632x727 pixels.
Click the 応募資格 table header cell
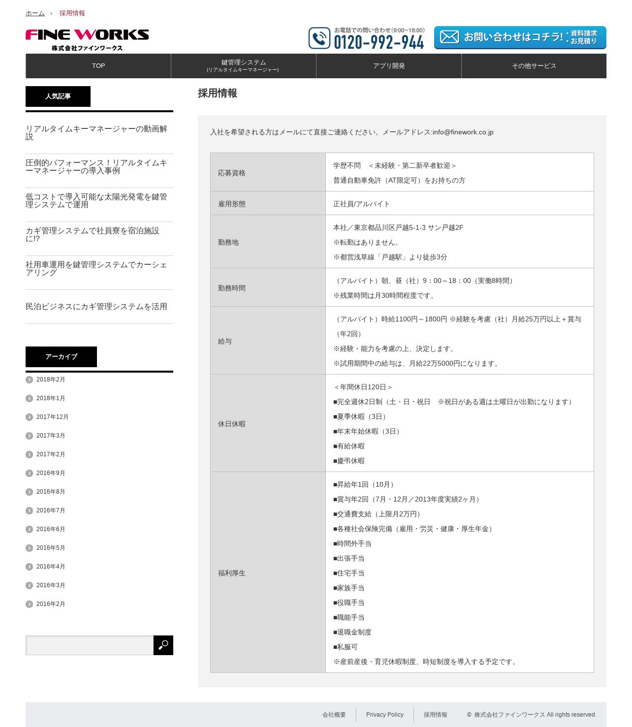(x=268, y=172)
